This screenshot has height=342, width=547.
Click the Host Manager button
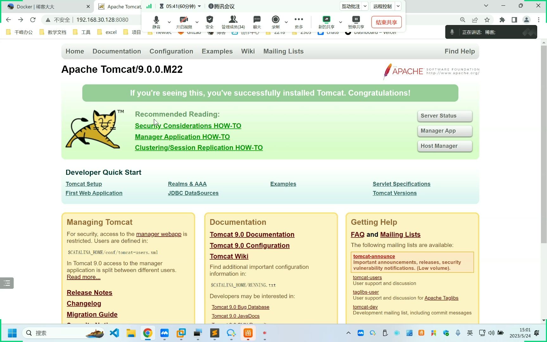pos(445,146)
